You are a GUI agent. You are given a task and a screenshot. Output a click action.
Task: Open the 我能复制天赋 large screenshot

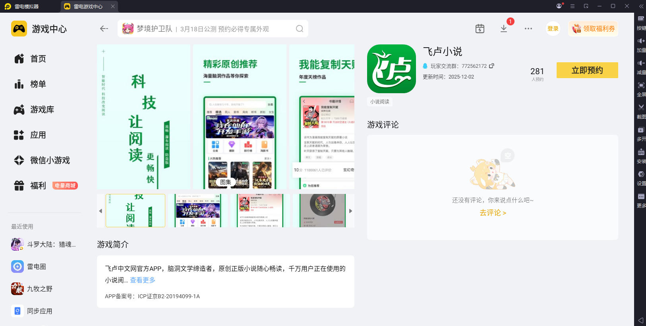point(322,117)
